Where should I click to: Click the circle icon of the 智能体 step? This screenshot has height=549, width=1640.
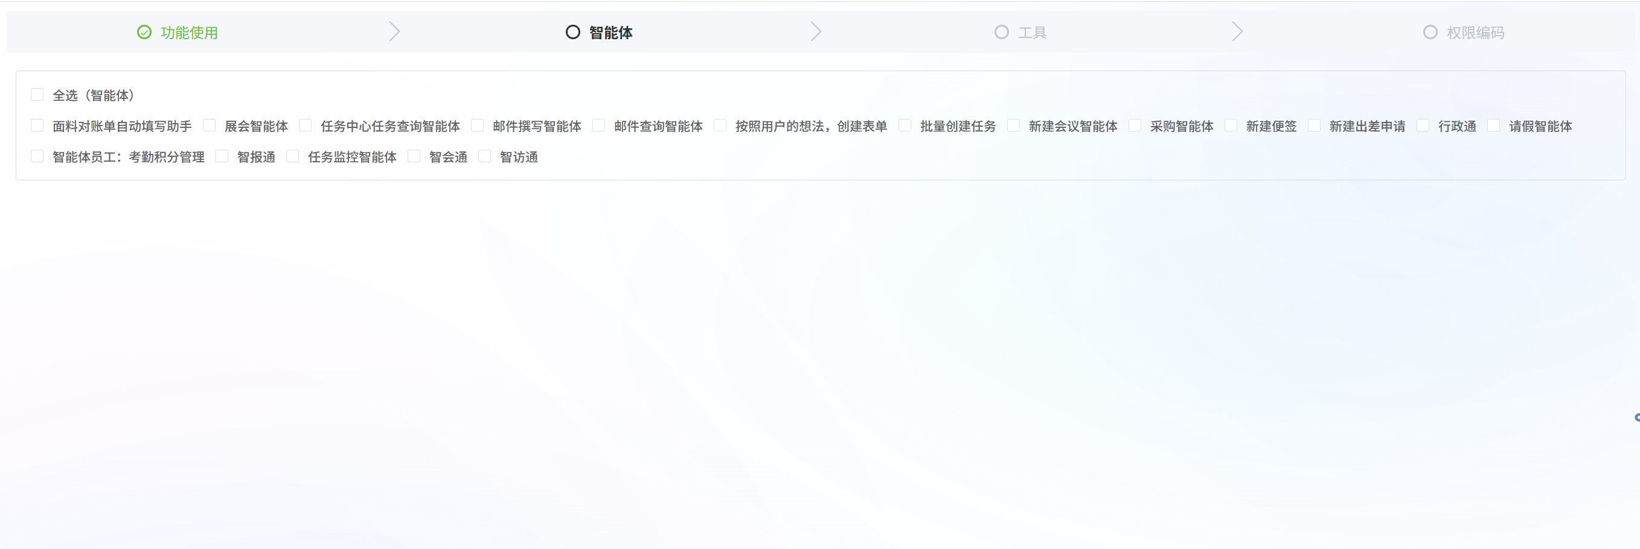(x=573, y=32)
